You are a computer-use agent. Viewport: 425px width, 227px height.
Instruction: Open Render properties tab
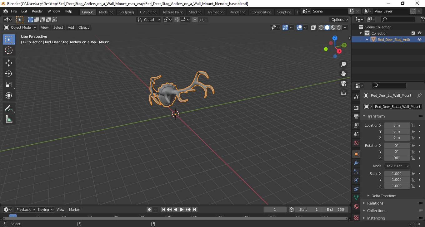pyautogui.click(x=356, y=108)
